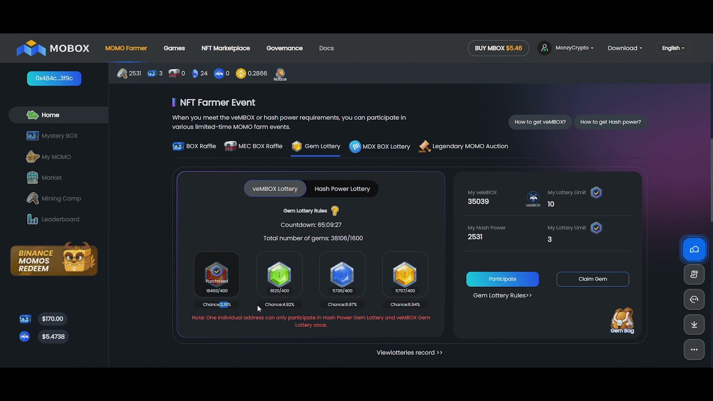
Task: Open the Governance menu
Action: coord(285,48)
